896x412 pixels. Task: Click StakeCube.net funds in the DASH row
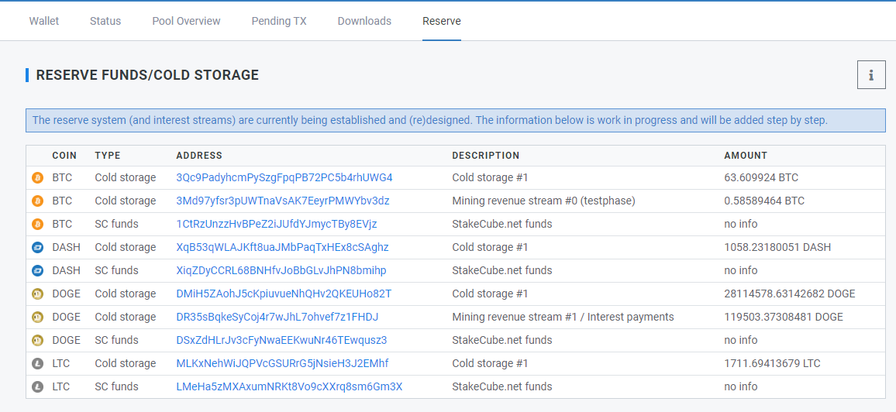pyautogui.click(x=501, y=270)
